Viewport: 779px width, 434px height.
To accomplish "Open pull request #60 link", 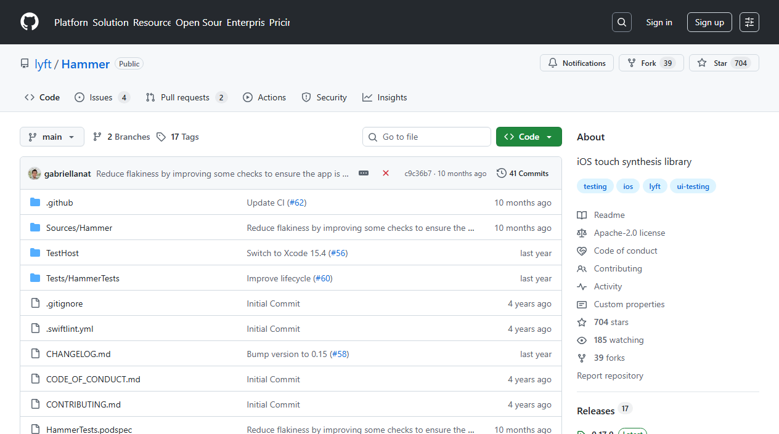I will click(x=324, y=278).
